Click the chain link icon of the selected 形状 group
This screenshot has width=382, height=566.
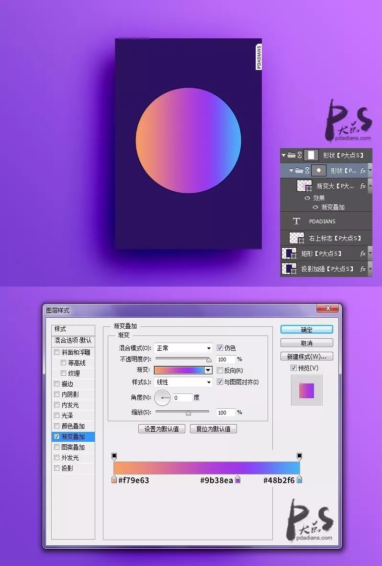(307, 171)
